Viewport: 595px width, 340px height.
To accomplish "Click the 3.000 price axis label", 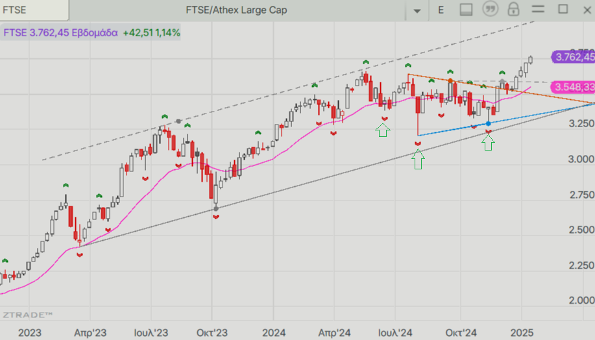I will point(581,159).
